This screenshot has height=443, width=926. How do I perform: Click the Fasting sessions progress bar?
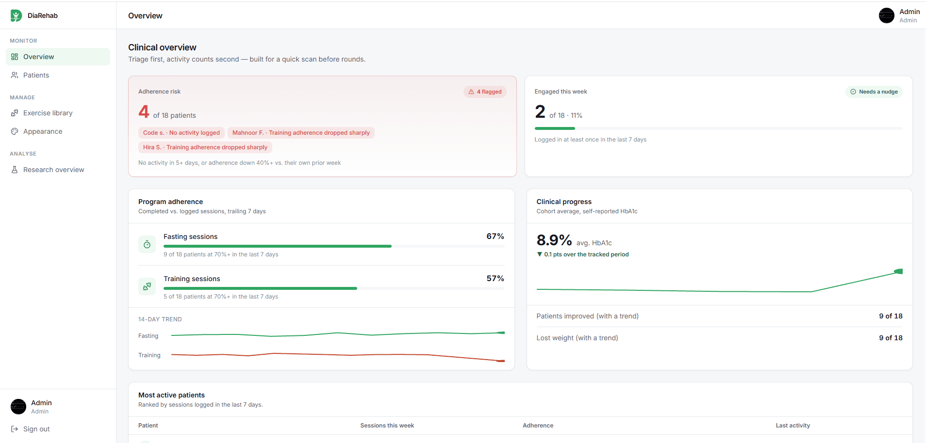click(x=334, y=246)
